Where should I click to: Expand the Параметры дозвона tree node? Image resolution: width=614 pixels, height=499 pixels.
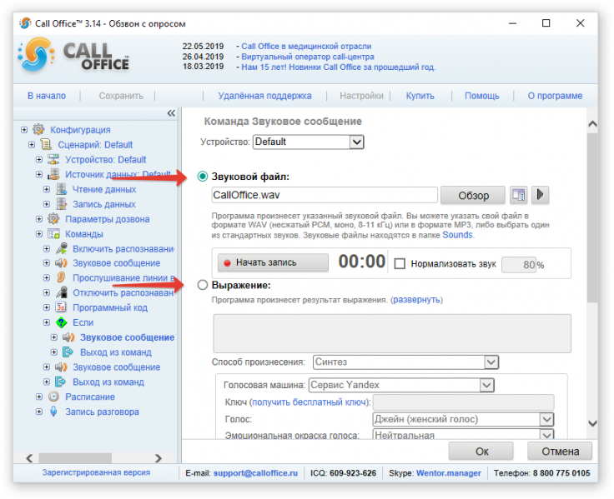(39, 219)
